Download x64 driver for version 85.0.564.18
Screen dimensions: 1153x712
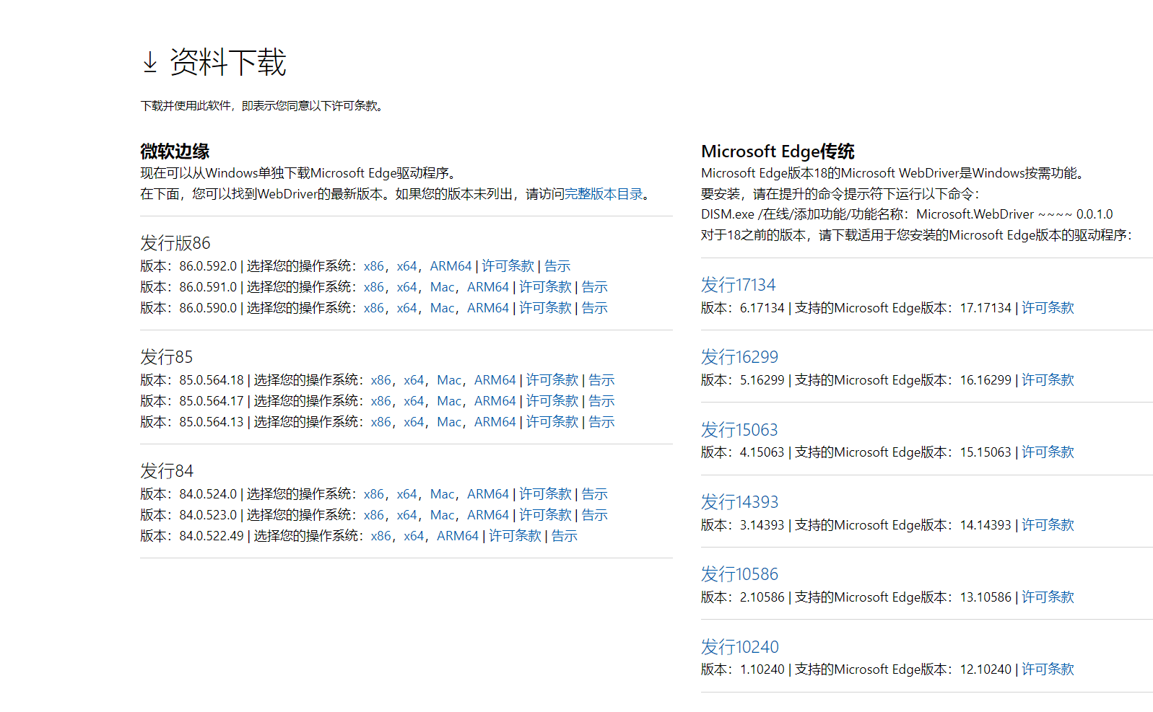tap(414, 380)
